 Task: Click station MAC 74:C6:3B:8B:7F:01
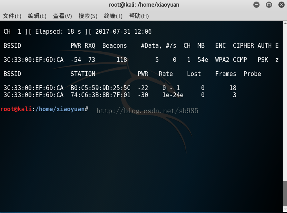(x=100, y=95)
